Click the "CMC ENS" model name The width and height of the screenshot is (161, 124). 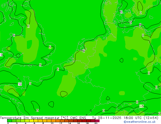click(78, 118)
